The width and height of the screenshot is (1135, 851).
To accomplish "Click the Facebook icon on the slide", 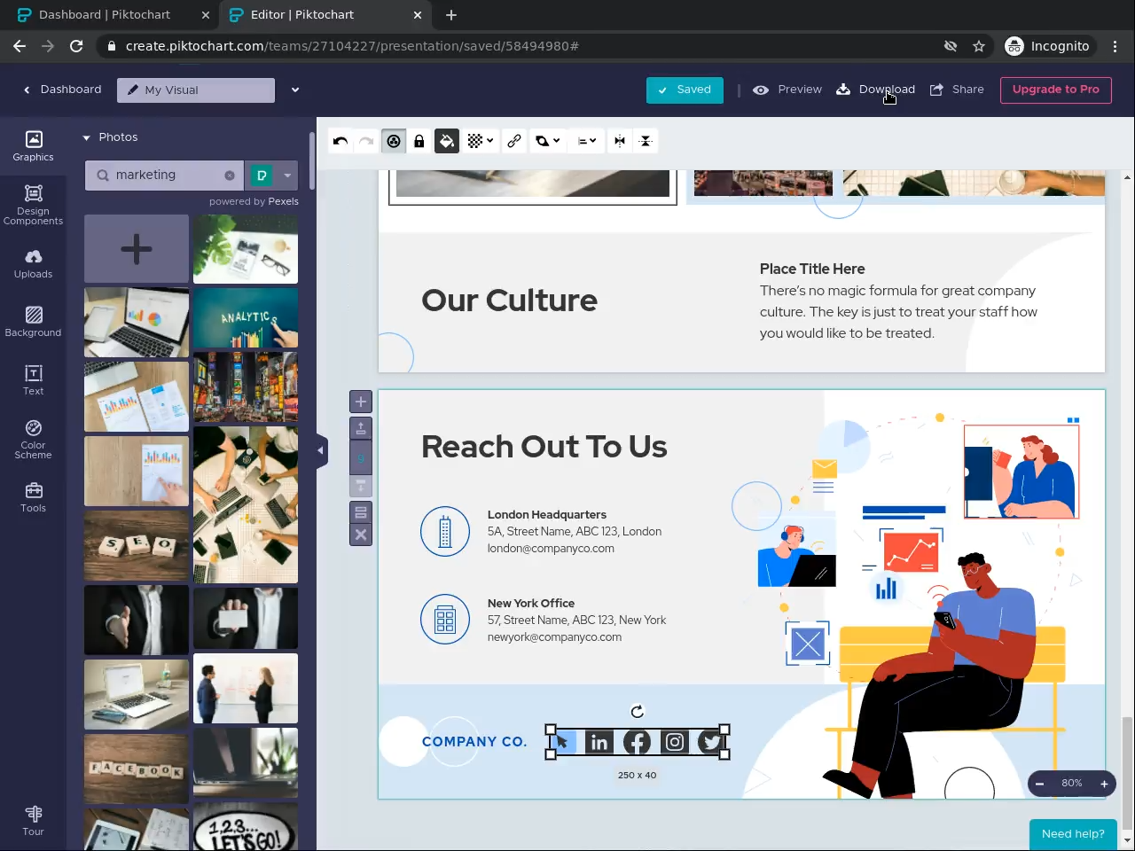I will point(637,742).
